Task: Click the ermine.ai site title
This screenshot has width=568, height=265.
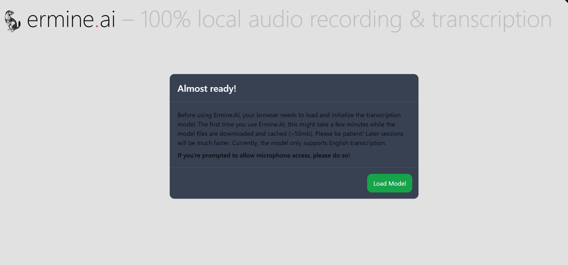Action: coord(71,19)
